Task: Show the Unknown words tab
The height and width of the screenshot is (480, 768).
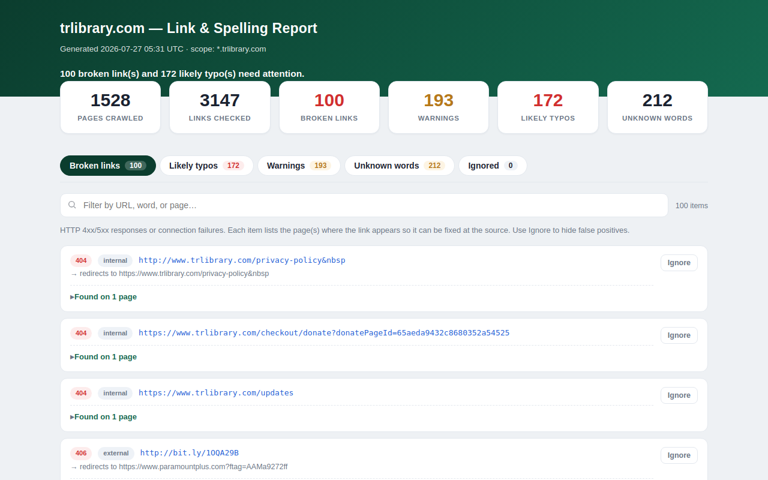Action: tap(400, 166)
